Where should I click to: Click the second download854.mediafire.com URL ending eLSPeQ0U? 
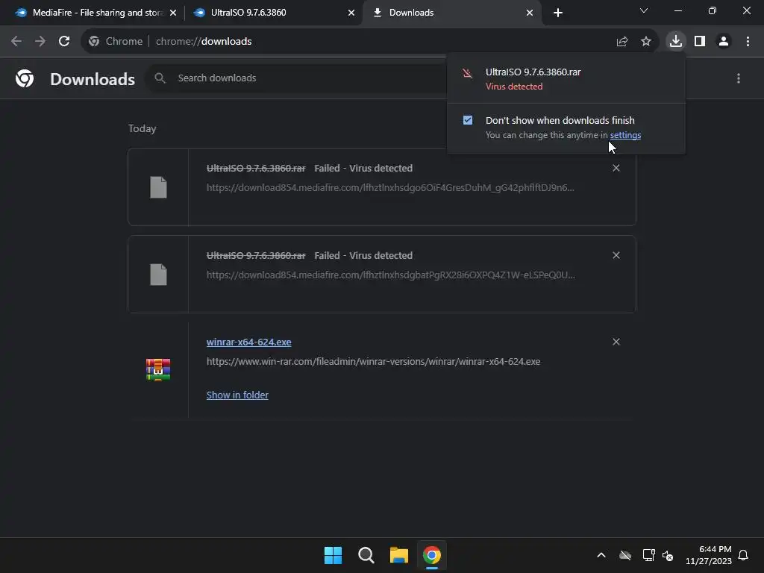391,275
